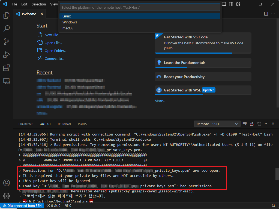Open the Extensions view

[x=7, y=68]
